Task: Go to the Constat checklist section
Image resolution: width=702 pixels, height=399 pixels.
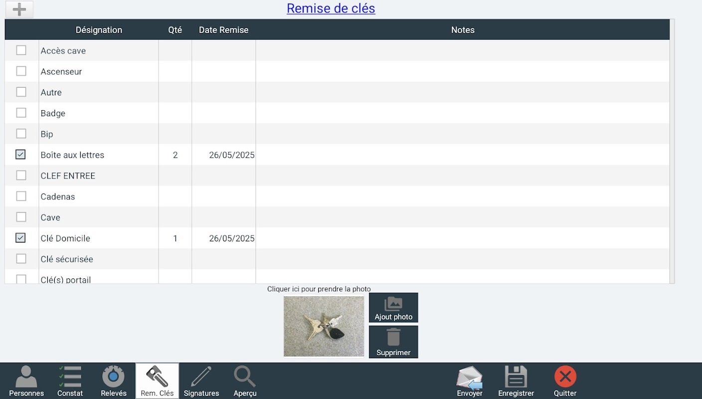Action: tap(70, 381)
